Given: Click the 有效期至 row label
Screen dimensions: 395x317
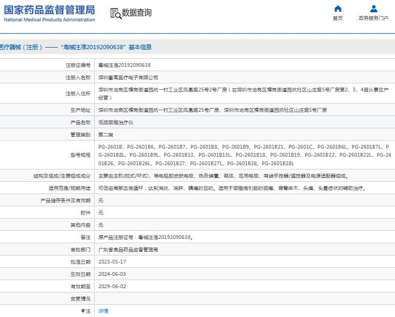Looking at the screenshot, I should pos(80,287).
